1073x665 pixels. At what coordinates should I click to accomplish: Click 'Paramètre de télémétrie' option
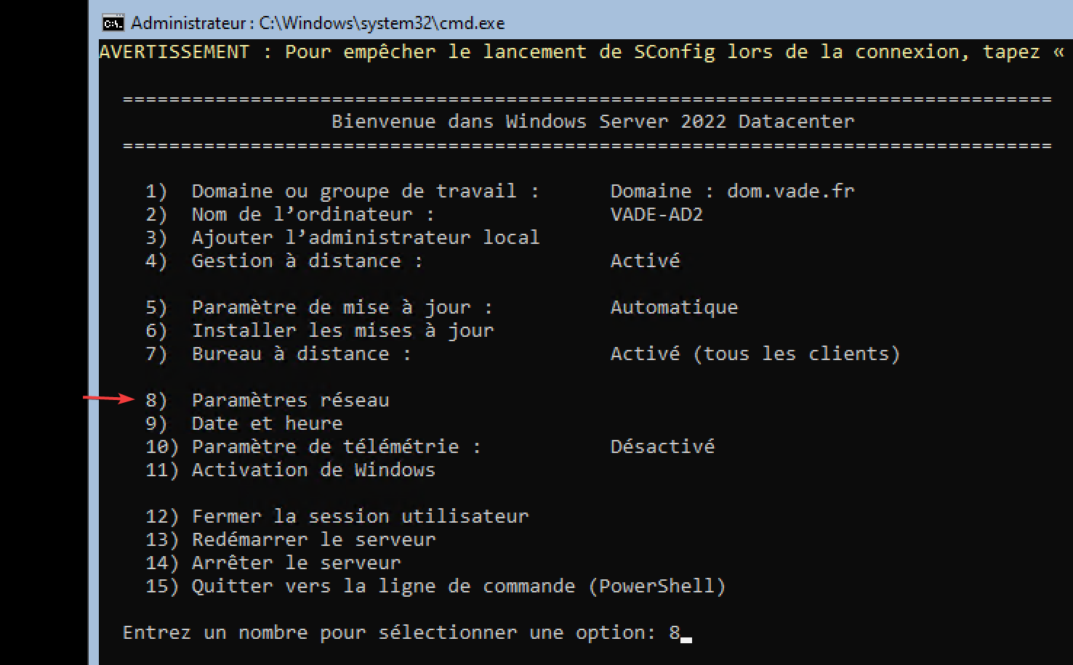point(336,446)
